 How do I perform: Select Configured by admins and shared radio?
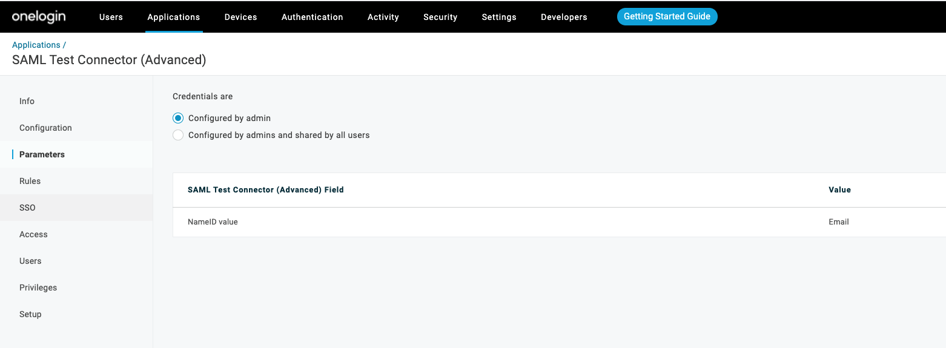coord(178,135)
